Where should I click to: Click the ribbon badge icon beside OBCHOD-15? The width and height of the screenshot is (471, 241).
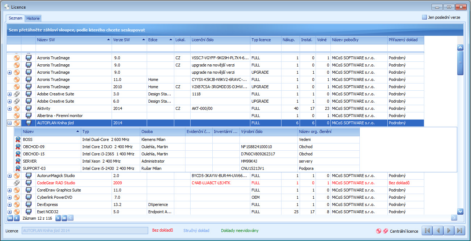[x=18, y=154]
